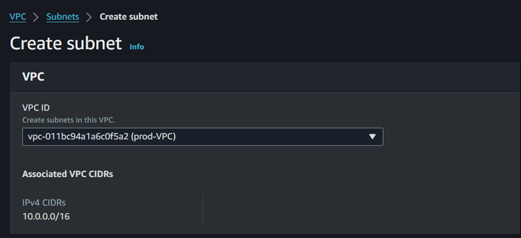
Task: Click the 'Create subnets in this VPC.' description
Action: coord(68,120)
